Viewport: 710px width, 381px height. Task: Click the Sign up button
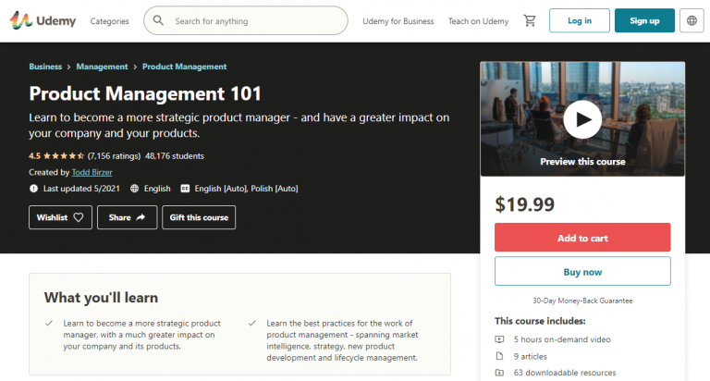coord(644,20)
